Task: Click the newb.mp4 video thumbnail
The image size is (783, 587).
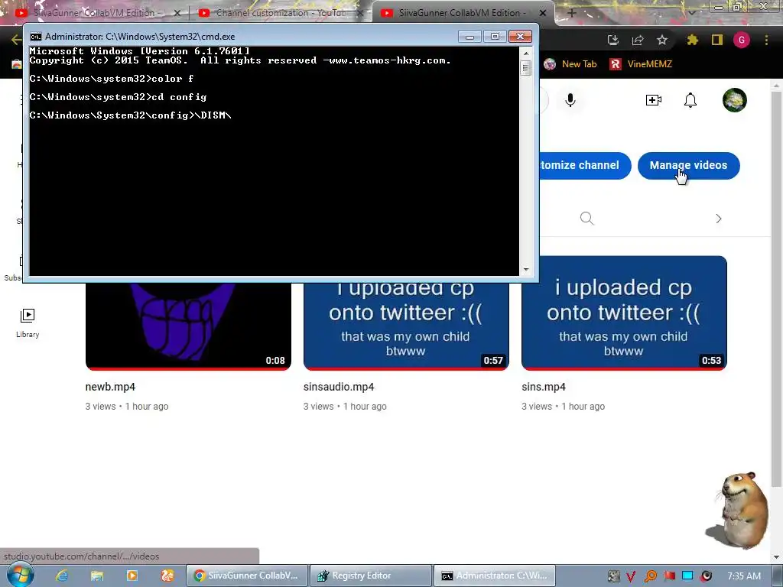Action: tap(188, 326)
